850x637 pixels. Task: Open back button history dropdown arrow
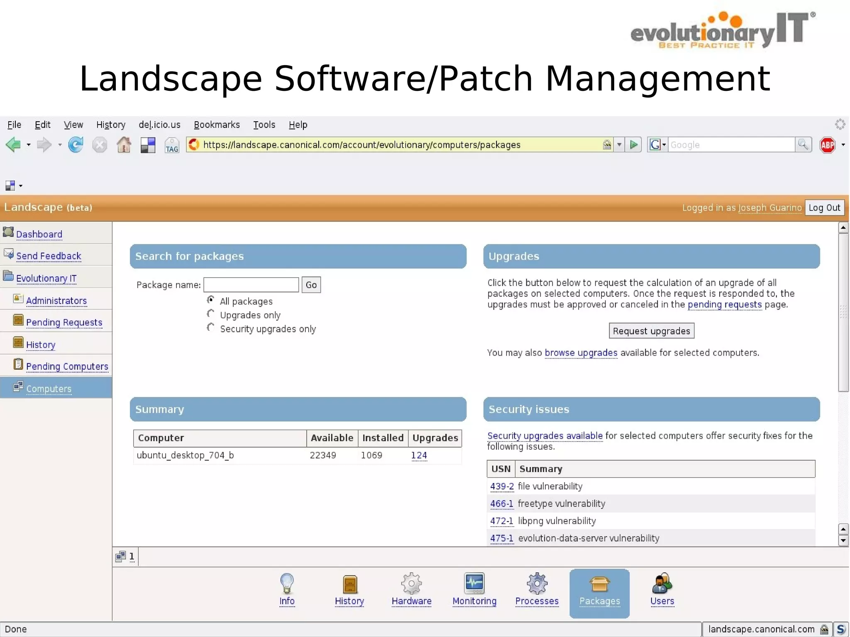click(29, 145)
